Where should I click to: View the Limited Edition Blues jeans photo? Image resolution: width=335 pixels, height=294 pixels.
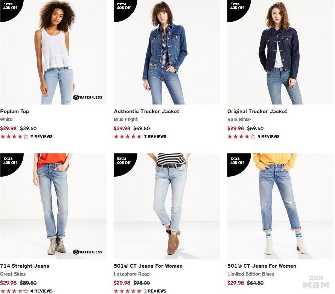[280, 206]
